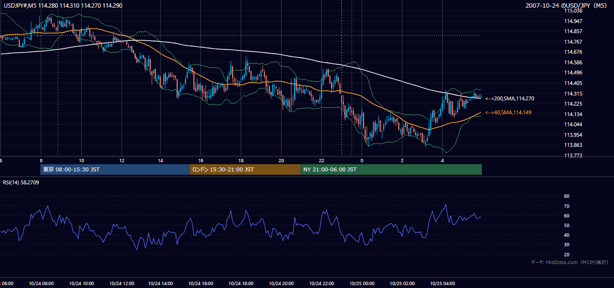614x288 pixels.
Task: Click RSI scale level 80
Action: [566, 196]
